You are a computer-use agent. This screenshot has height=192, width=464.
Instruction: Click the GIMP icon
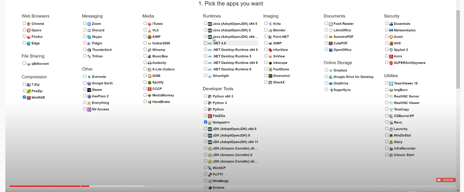[x=270, y=43]
